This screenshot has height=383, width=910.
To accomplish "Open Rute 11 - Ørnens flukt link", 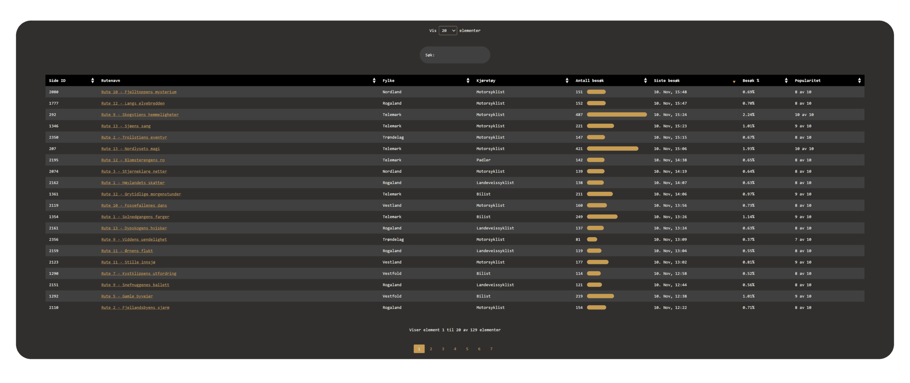I will [x=127, y=251].
